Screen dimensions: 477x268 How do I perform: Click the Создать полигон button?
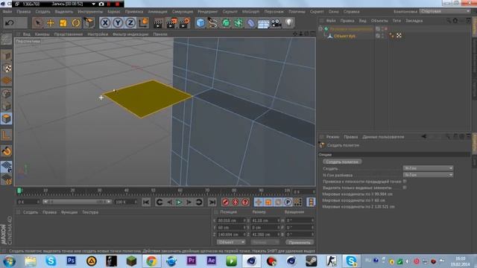pyautogui.click(x=342, y=162)
